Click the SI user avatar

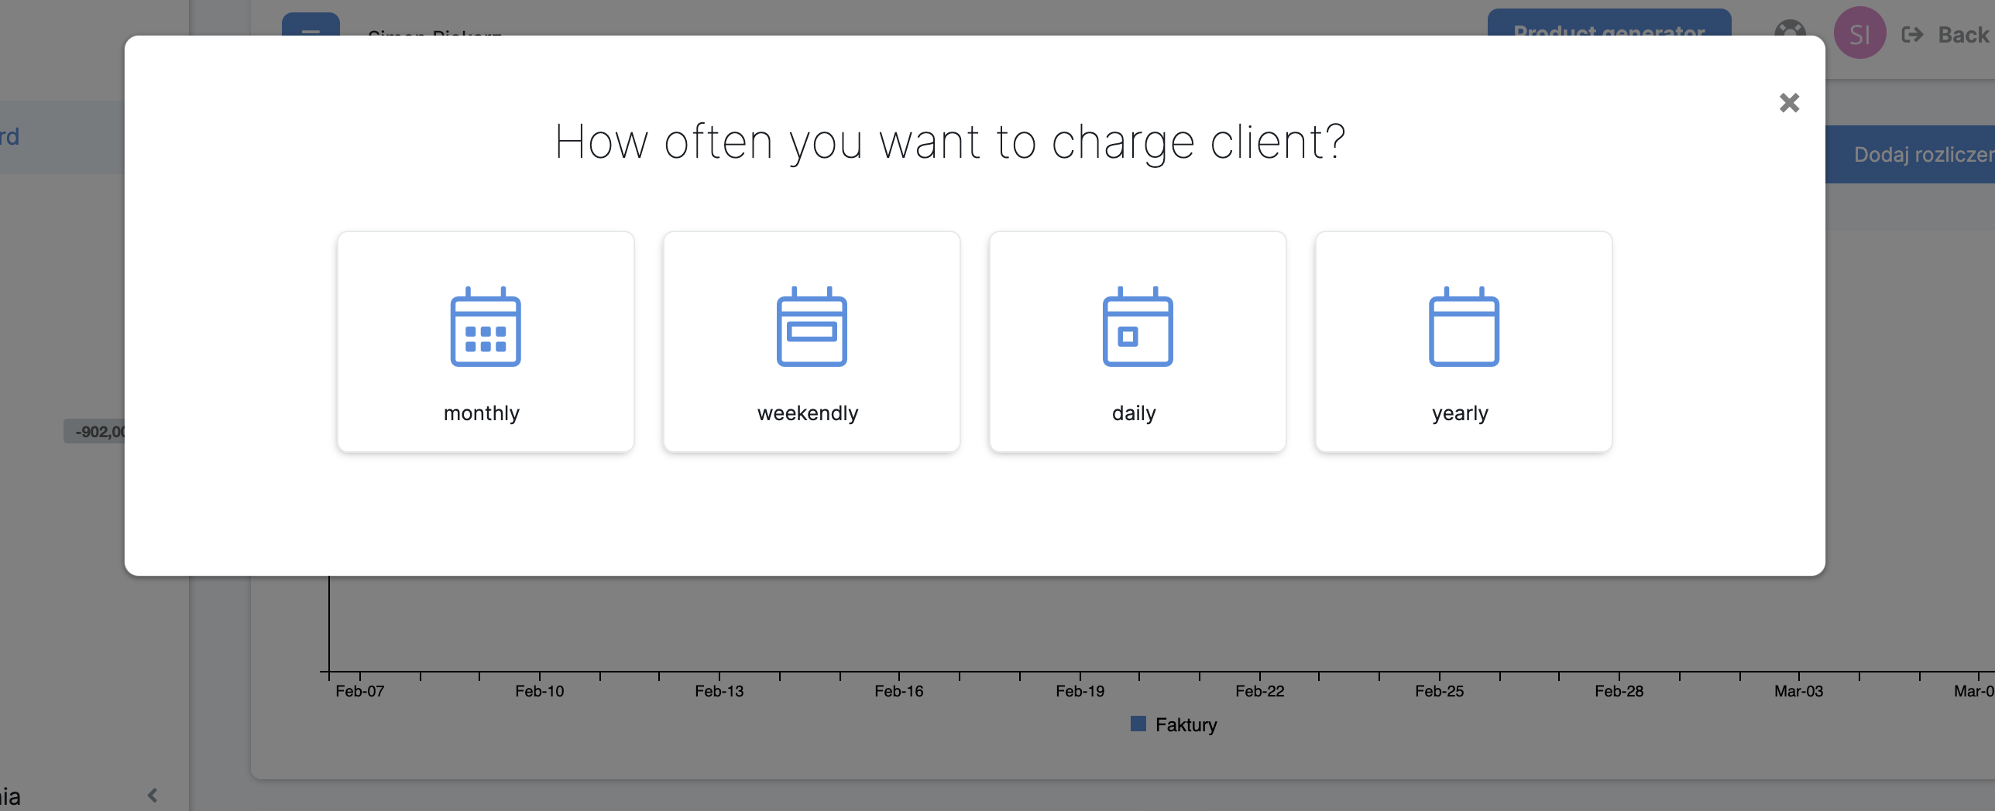1859,33
